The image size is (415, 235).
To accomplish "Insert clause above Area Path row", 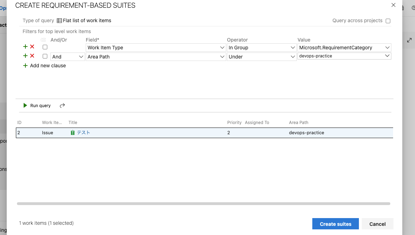I will click(25, 56).
